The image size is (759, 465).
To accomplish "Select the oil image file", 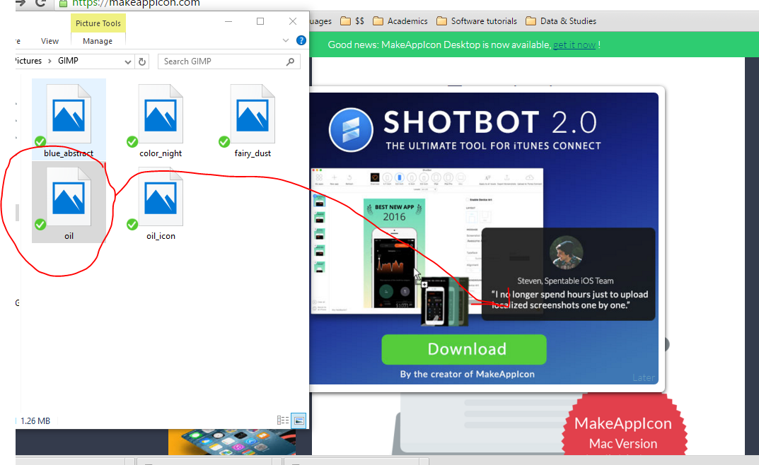I will point(69,202).
